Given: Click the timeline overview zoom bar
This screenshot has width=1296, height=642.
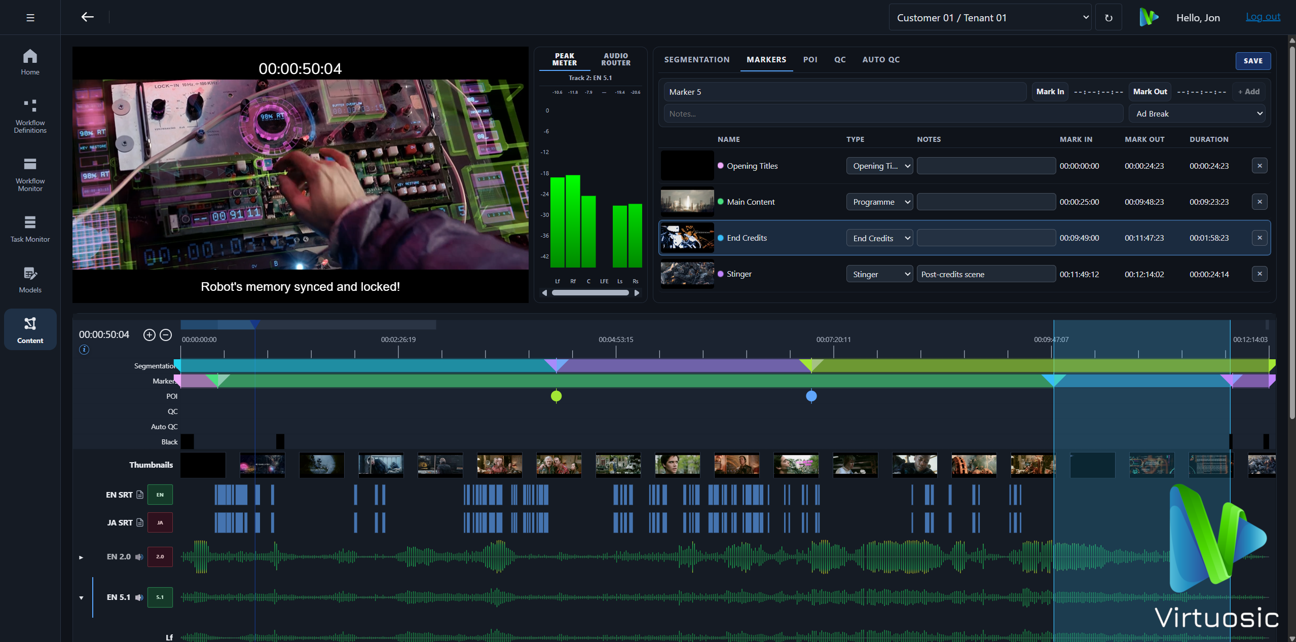Looking at the screenshot, I should tap(308, 324).
